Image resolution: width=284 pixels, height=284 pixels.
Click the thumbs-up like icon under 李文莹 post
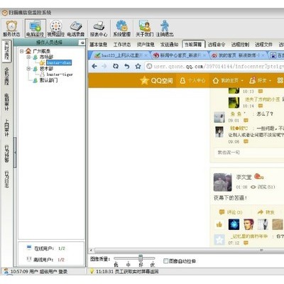(x=219, y=224)
